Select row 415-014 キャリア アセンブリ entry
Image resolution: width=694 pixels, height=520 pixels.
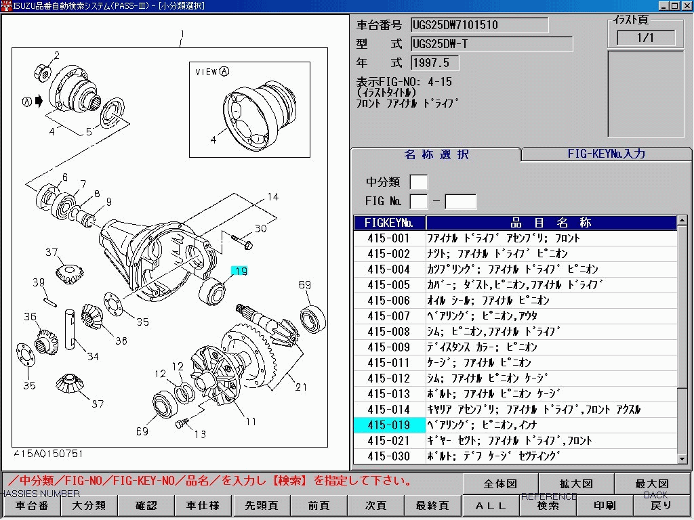point(515,410)
